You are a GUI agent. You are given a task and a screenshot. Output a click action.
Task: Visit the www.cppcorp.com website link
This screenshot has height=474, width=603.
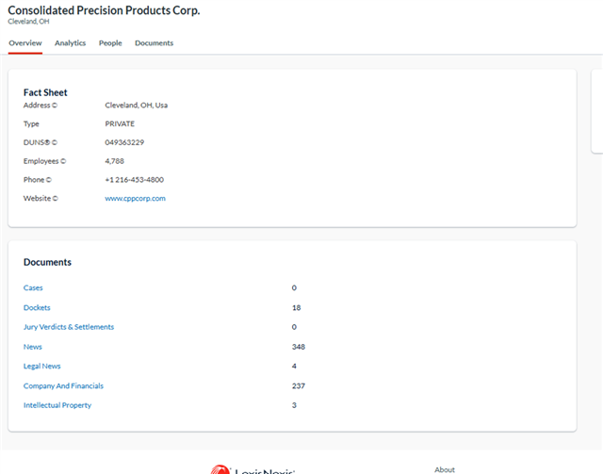(x=135, y=199)
